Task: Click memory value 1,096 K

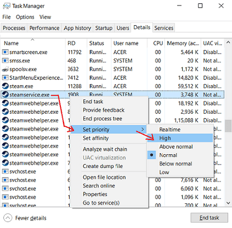Action: click(190, 197)
